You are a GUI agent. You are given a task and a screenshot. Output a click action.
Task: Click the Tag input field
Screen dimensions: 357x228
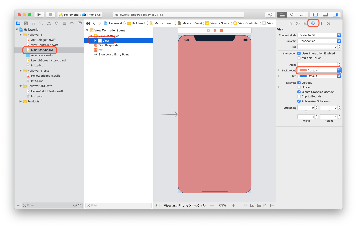coord(318,47)
